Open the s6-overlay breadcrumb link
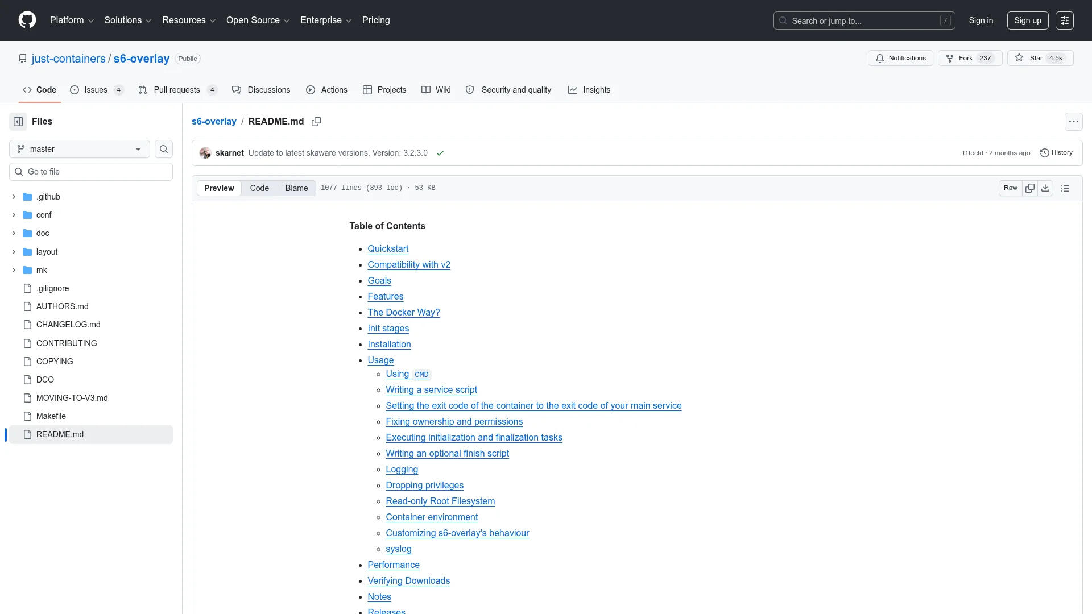 click(214, 122)
